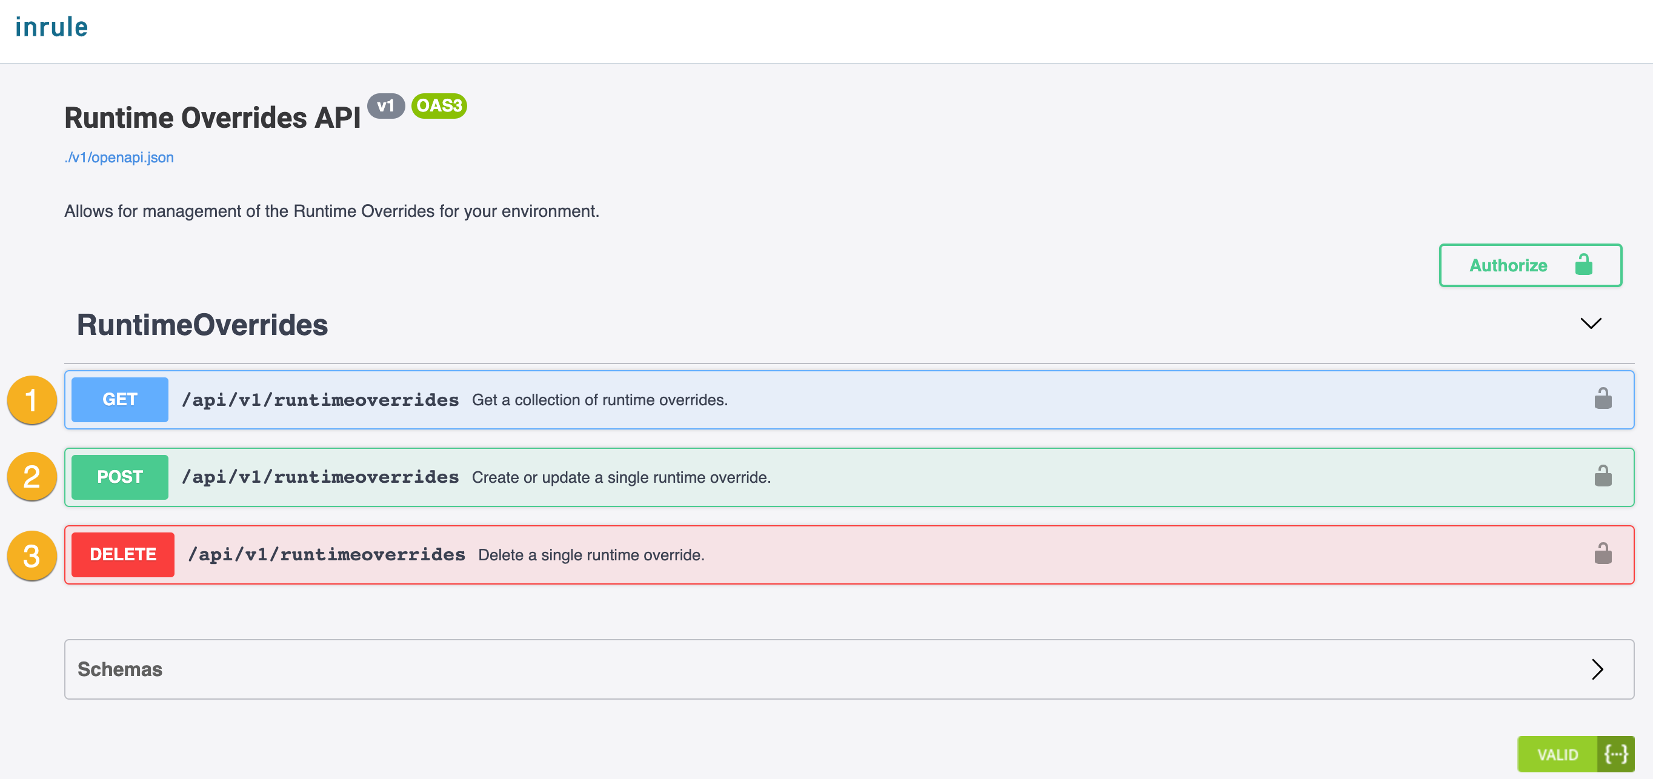Select the inrule logo in the header
Screen dimensions: 1653x779
point(53,27)
